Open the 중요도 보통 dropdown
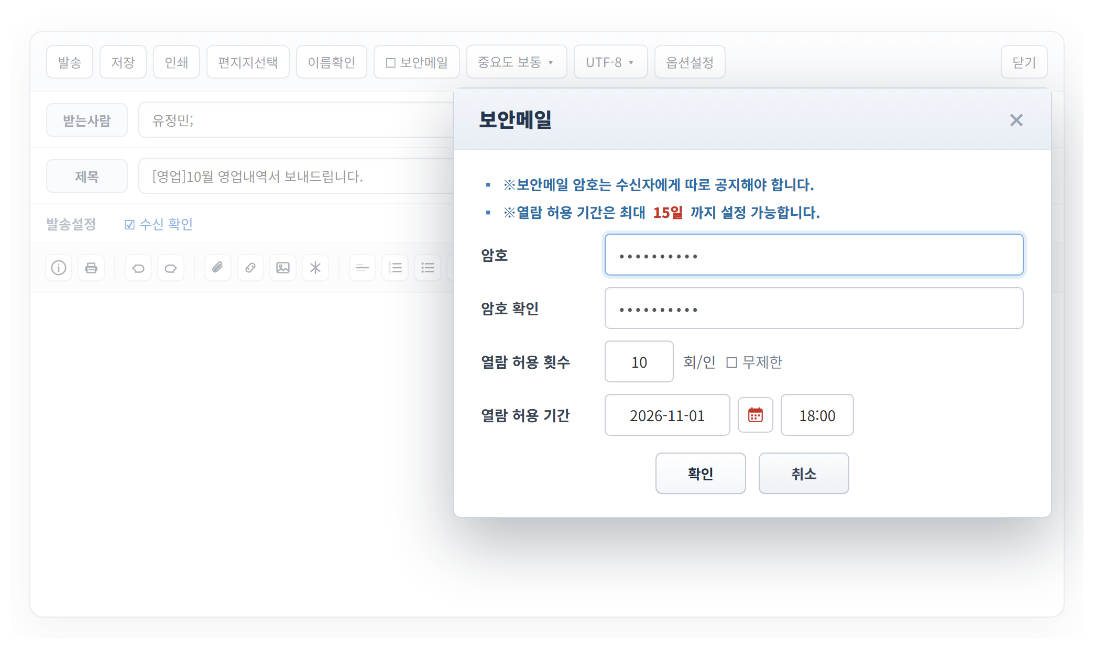 coord(517,62)
